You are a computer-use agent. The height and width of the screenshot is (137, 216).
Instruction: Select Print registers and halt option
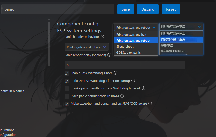click(x=136, y=35)
